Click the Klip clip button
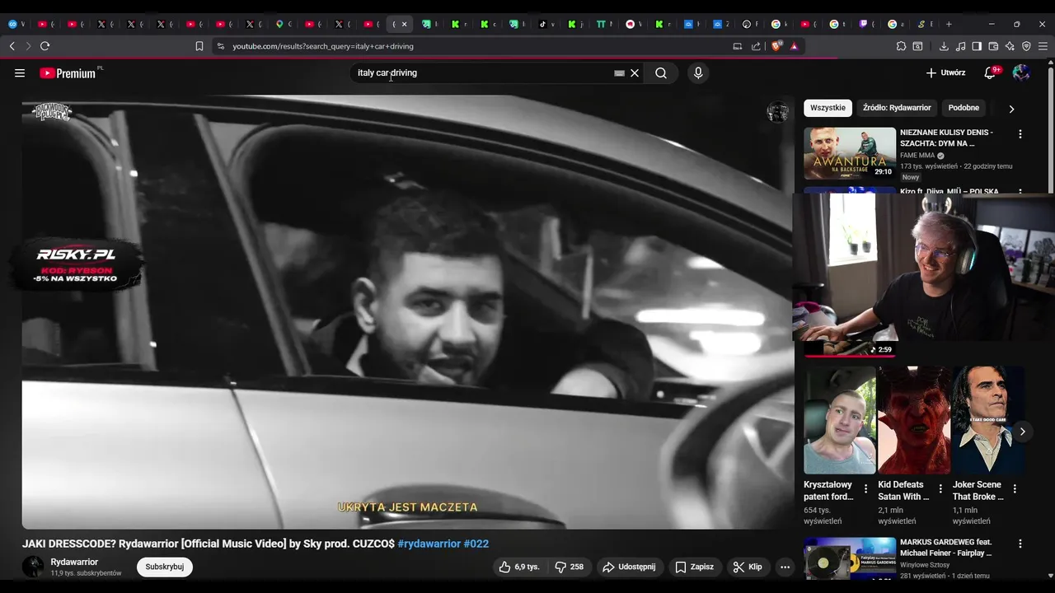Viewport: 1055px width, 593px height. (748, 567)
